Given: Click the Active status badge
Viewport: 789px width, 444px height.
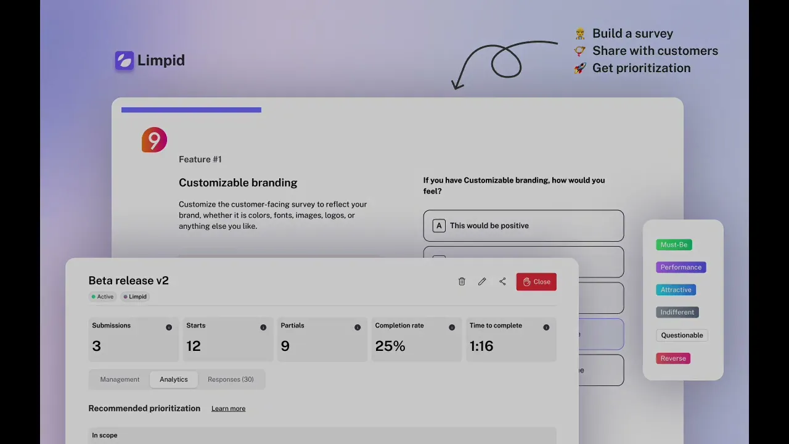Looking at the screenshot, I should (x=102, y=297).
